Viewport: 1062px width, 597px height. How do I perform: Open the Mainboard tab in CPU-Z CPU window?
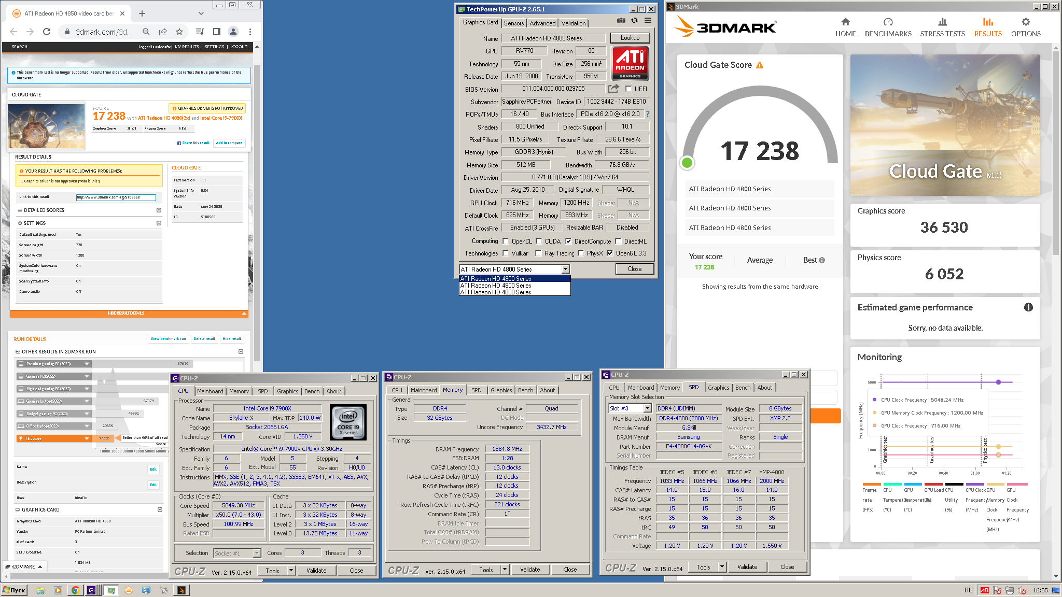[x=210, y=391]
